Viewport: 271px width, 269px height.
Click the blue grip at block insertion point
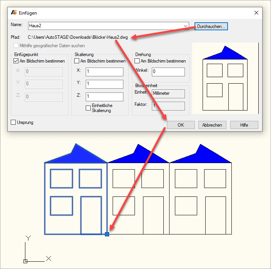pyautogui.click(x=107, y=234)
